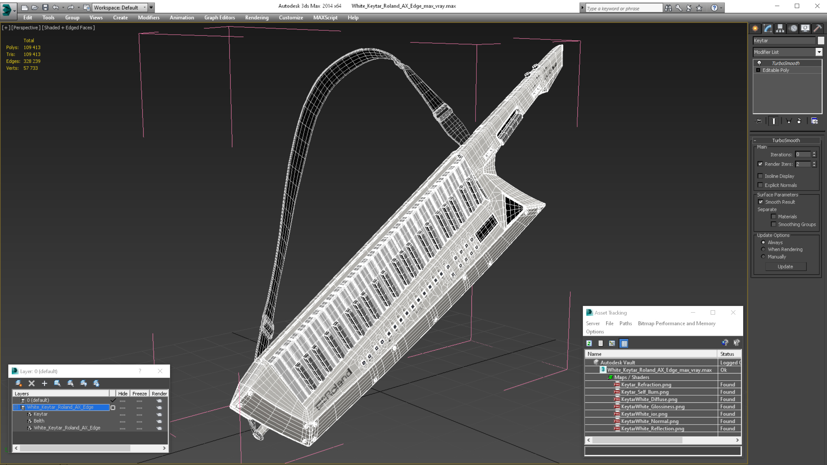Open the Create command panel tab
This screenshot has height=465, width=827.
(755, 28)
